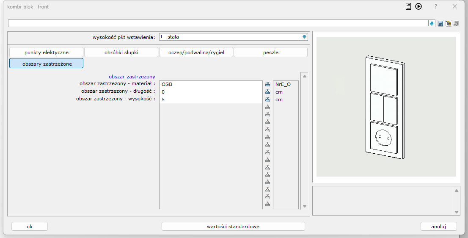Click the save (floppy disk) icon
Viewport: 468px width, 238px height.
point(440,23)
